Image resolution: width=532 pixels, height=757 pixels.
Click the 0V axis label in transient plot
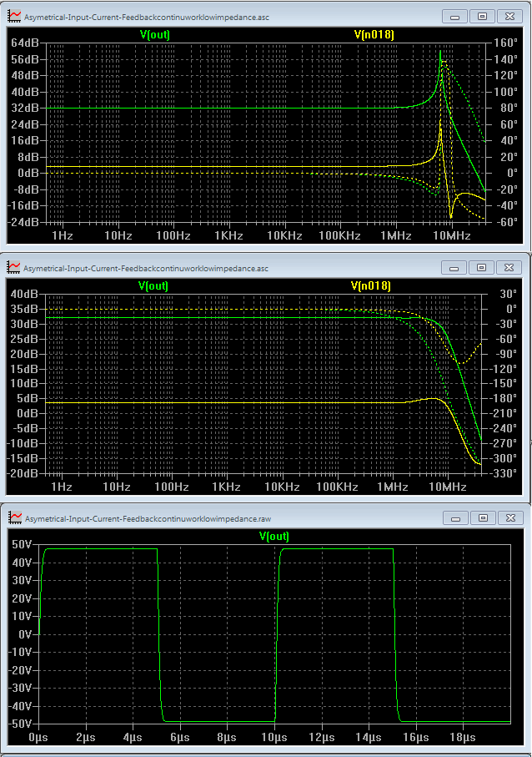[25, 633]
